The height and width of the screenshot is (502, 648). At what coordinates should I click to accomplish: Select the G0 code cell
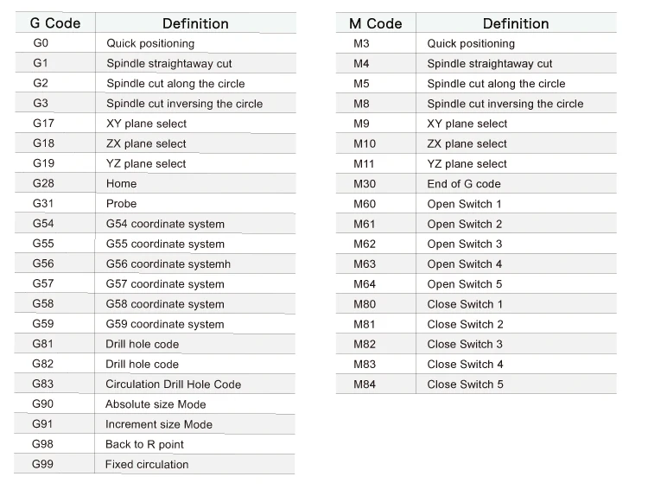coord(41,43)
